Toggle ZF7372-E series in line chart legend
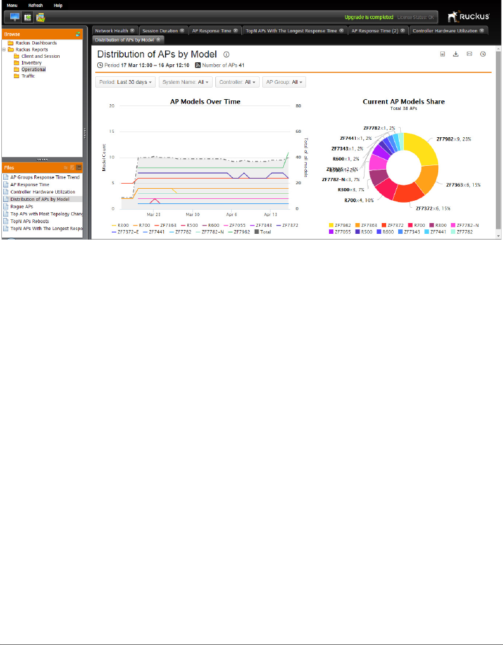Image resolution: width=503 pixels, height=645 pixels. pos(125,232)
